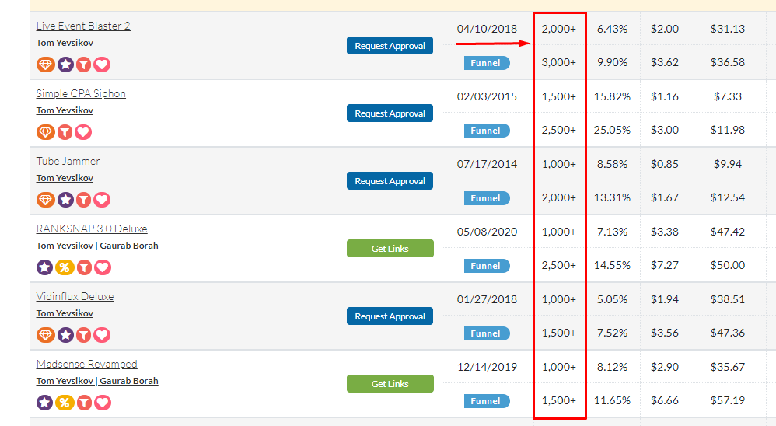Image resolution: width=776 pixels, height=426 pixels.
Task: Click funnel icon in Vidinflux Deluxe row
Action: pos(84,335)
